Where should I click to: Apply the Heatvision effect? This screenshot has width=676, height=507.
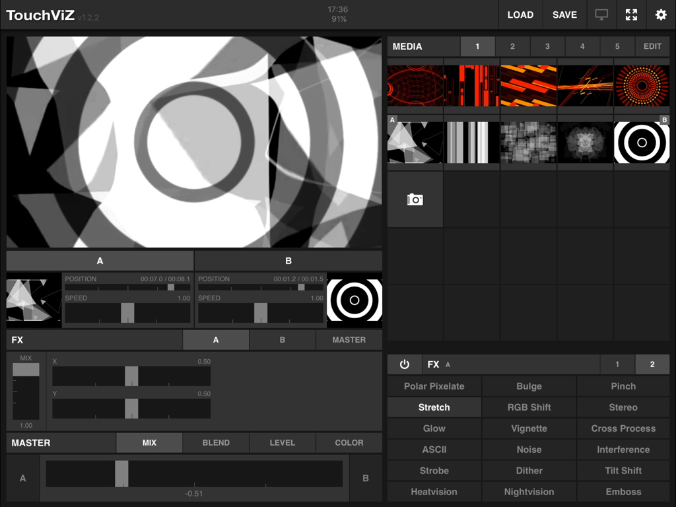point(434,492)
